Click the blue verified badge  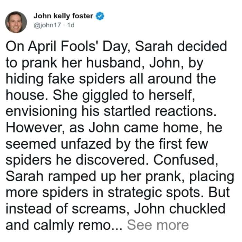click(100, 16)
